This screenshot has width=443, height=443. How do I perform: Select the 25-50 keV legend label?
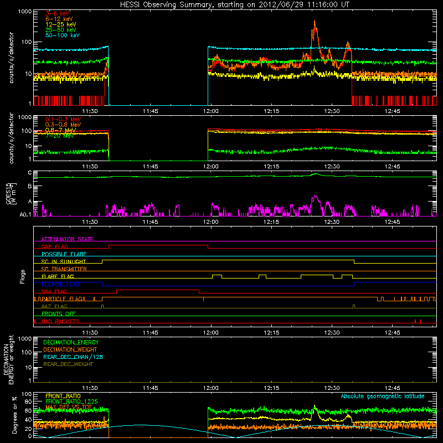click(x=61, y=30)
